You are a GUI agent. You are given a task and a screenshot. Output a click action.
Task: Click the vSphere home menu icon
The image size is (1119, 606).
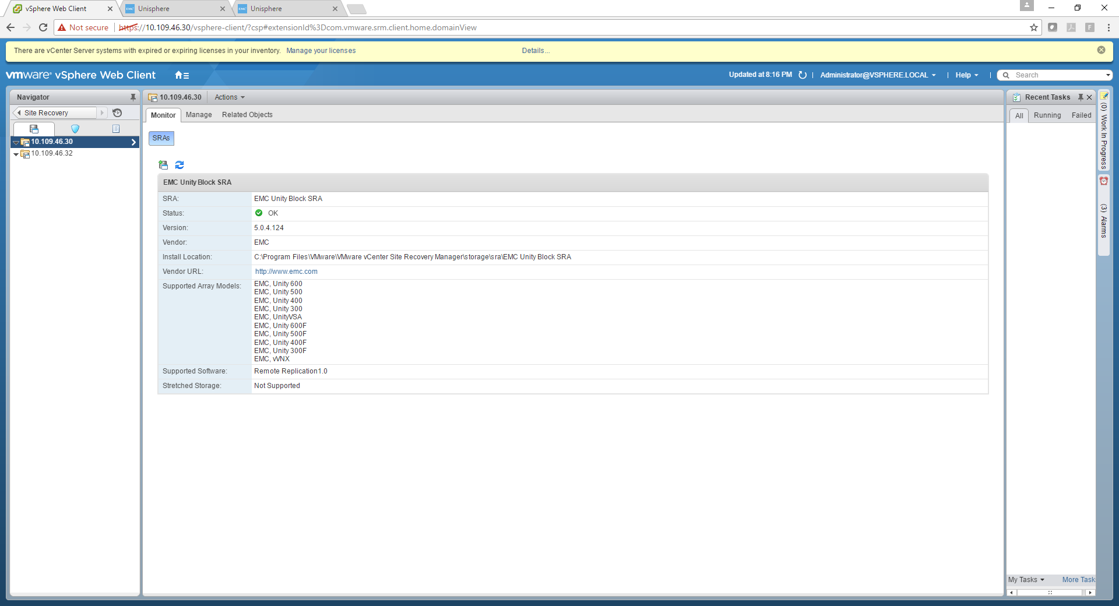point(182,75)
